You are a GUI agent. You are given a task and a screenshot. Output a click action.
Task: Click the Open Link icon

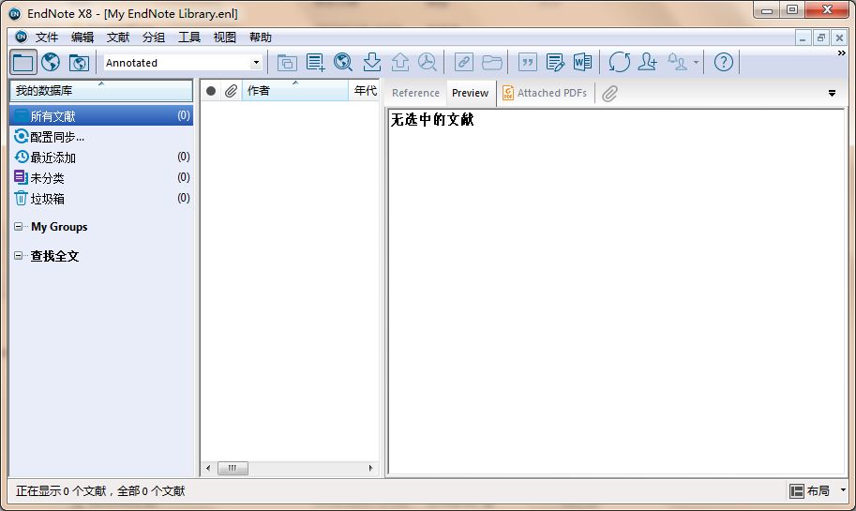pos(463,62)
